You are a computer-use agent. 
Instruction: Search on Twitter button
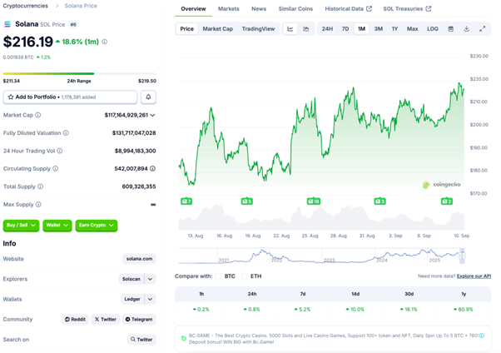[141, 340]
